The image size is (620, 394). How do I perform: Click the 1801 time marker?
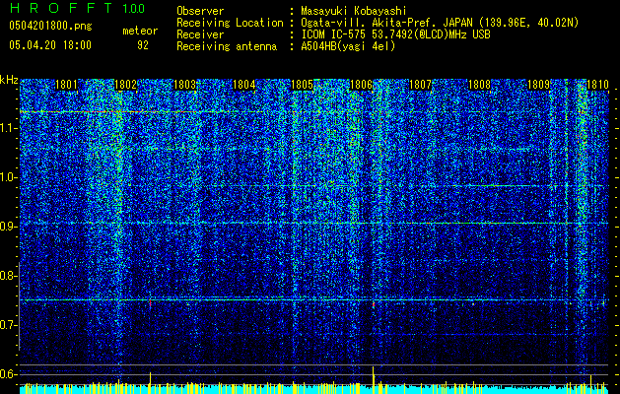[x=66, y=85]
